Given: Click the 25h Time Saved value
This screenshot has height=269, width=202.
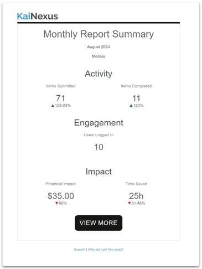Looking at the screenshot, I should coord(136,196).
